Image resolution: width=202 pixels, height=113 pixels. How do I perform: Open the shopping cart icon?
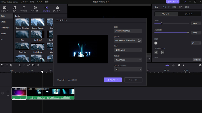tap(185, 2)
